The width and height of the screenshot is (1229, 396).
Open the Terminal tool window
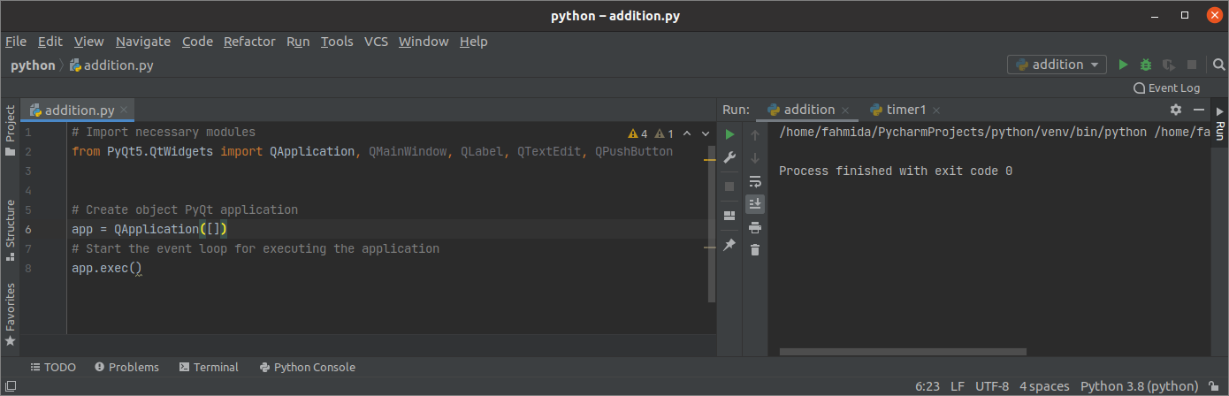click(209, 367)
